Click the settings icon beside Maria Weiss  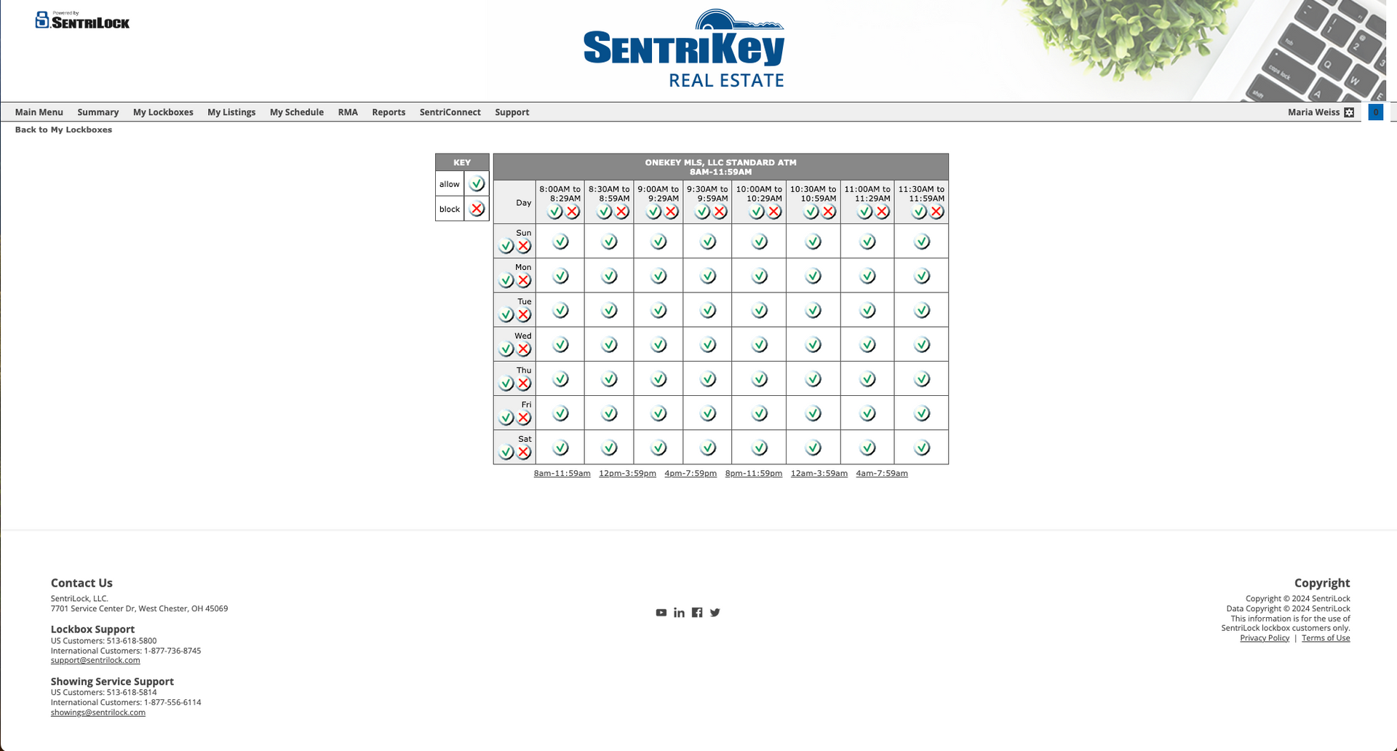click(x=1350, y=112)
